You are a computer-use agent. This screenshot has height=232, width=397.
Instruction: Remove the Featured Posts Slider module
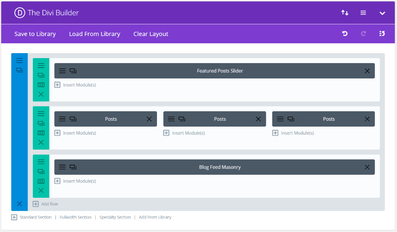(x=367, y=71)
